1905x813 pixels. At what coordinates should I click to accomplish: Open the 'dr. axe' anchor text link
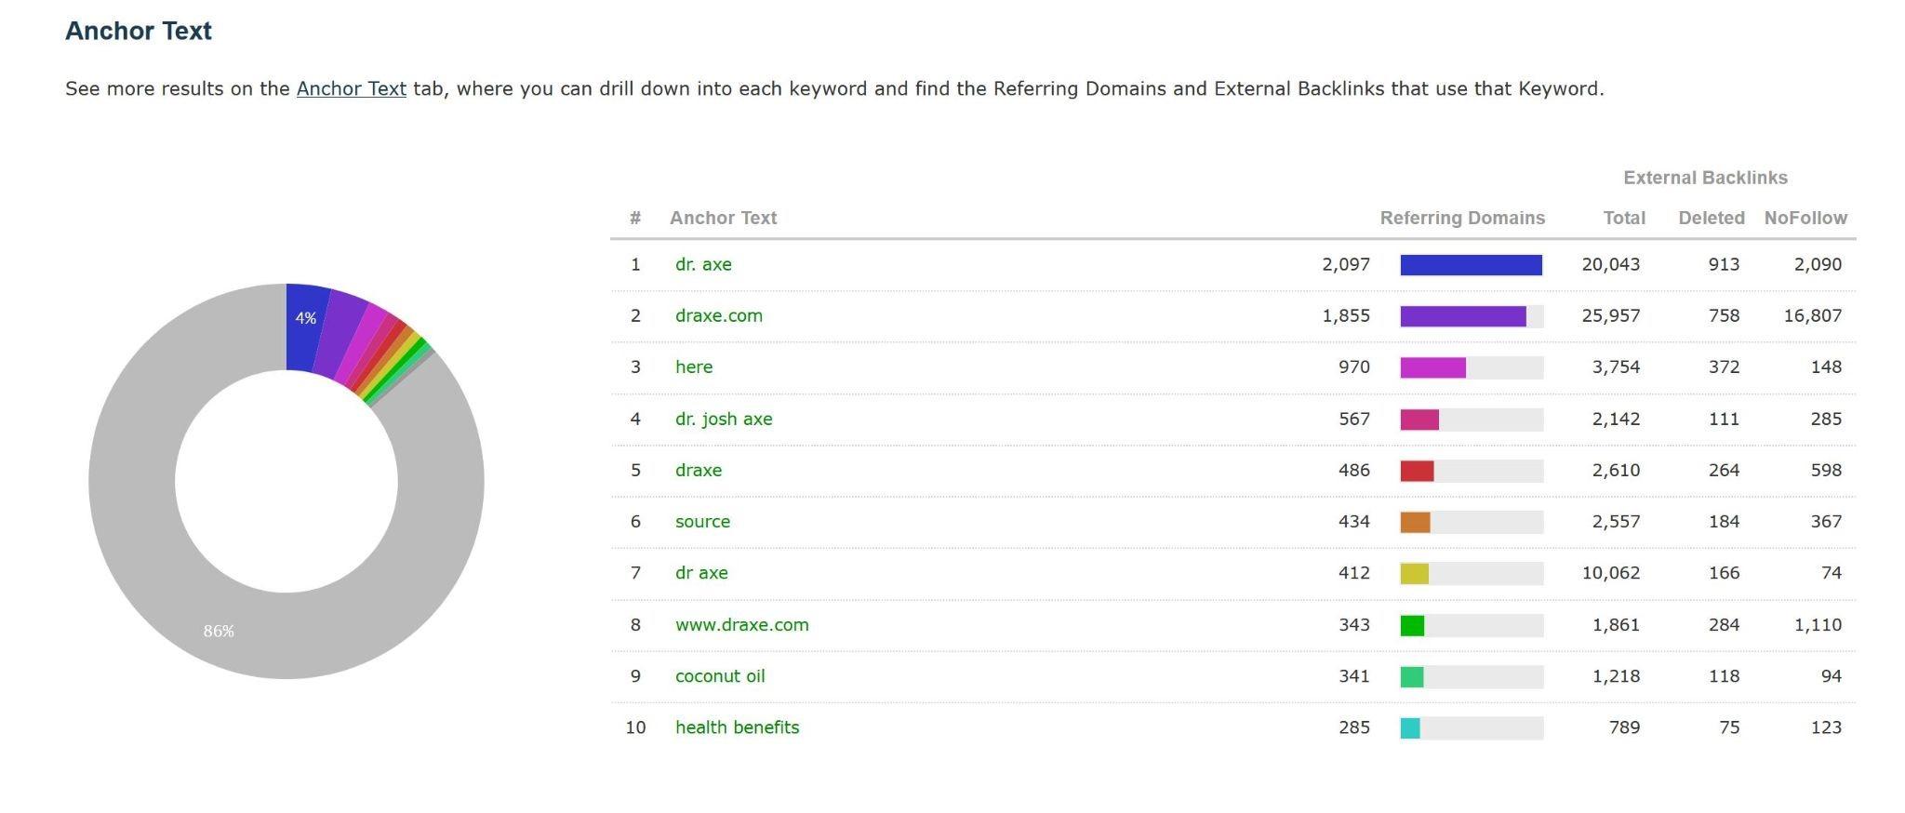coord(703,264)
